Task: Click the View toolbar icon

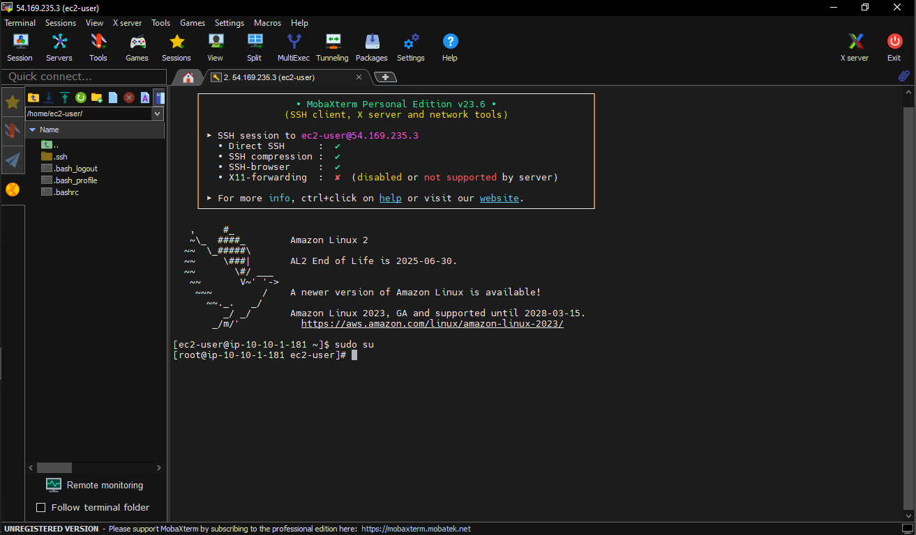Action: click(x=216, y=47)
